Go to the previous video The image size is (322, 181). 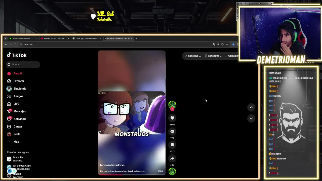click(x=251, y=107)
